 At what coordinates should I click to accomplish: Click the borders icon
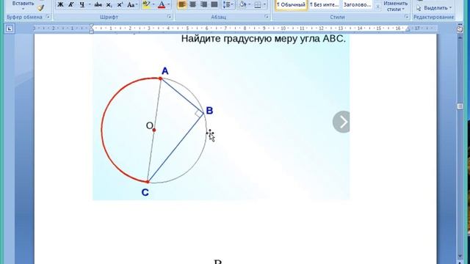pyautogui.click(x=257, y=4)
